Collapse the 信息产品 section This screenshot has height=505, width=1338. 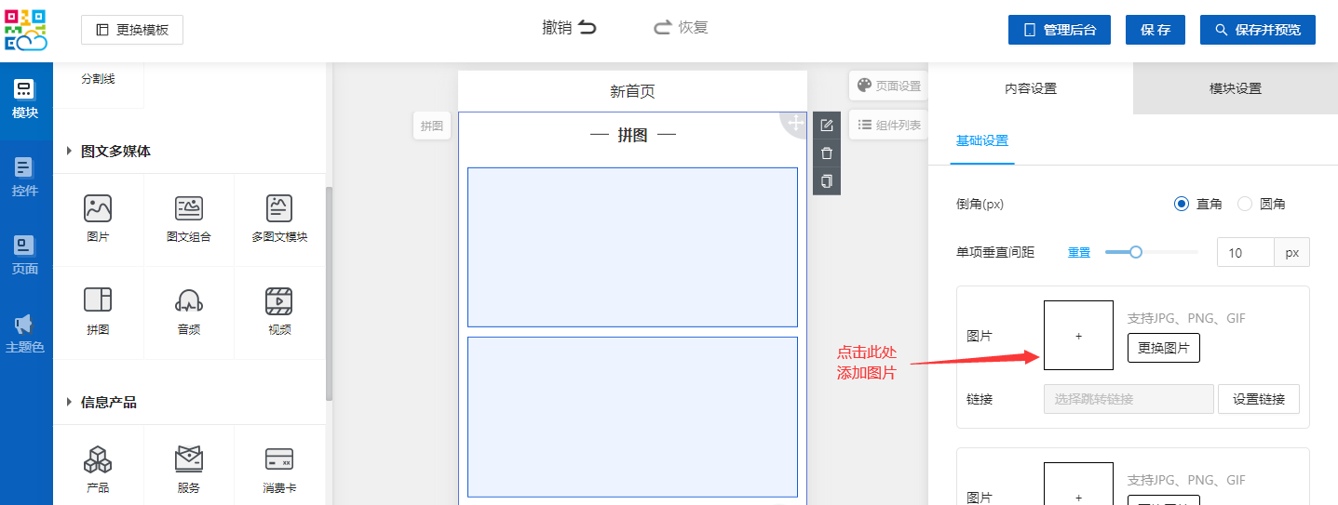[x=70, y=402]
